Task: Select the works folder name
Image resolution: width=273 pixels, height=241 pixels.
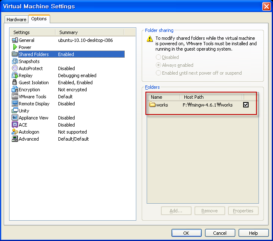Action: tap(162, 105)
